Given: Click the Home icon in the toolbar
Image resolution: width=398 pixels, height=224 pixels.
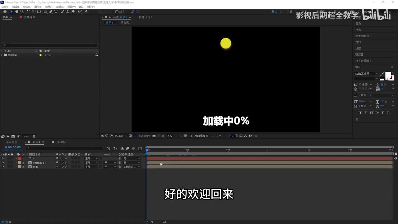Looking at the screenshot, I should pyautogui.click(x=5, y=12).
